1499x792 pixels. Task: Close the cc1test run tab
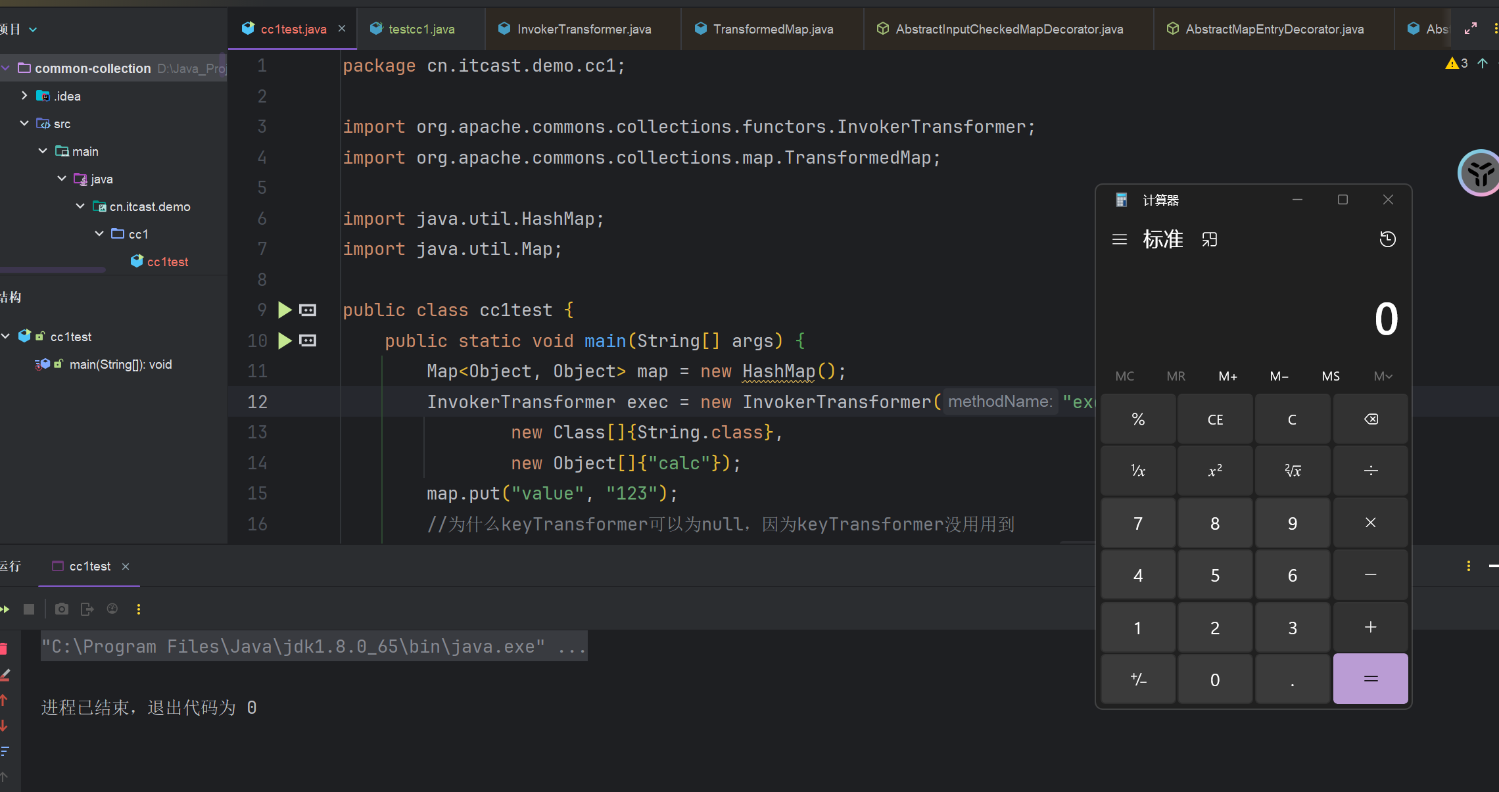pyautogui.click(x=126, y=567)
